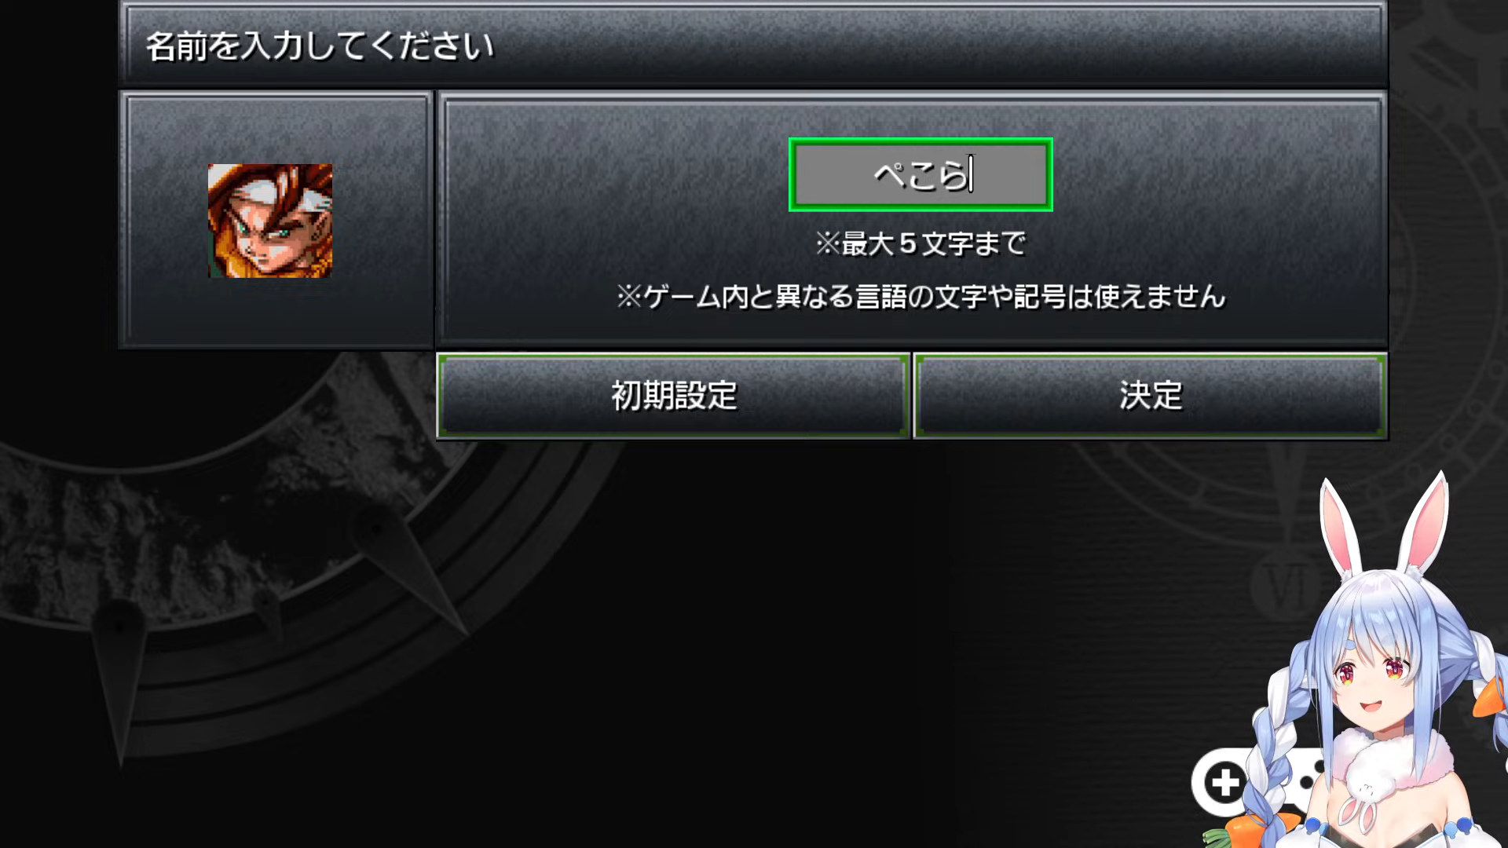Click the 初期設定 button
Screen dimensions: 1508x848
673,395
